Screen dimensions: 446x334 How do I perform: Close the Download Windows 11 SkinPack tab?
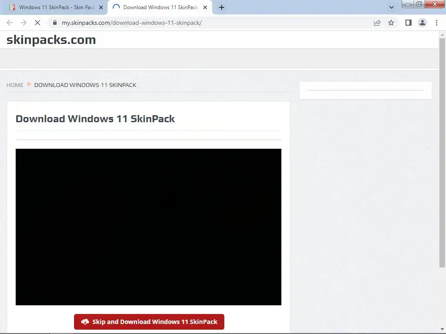click(x=205, y=7)
